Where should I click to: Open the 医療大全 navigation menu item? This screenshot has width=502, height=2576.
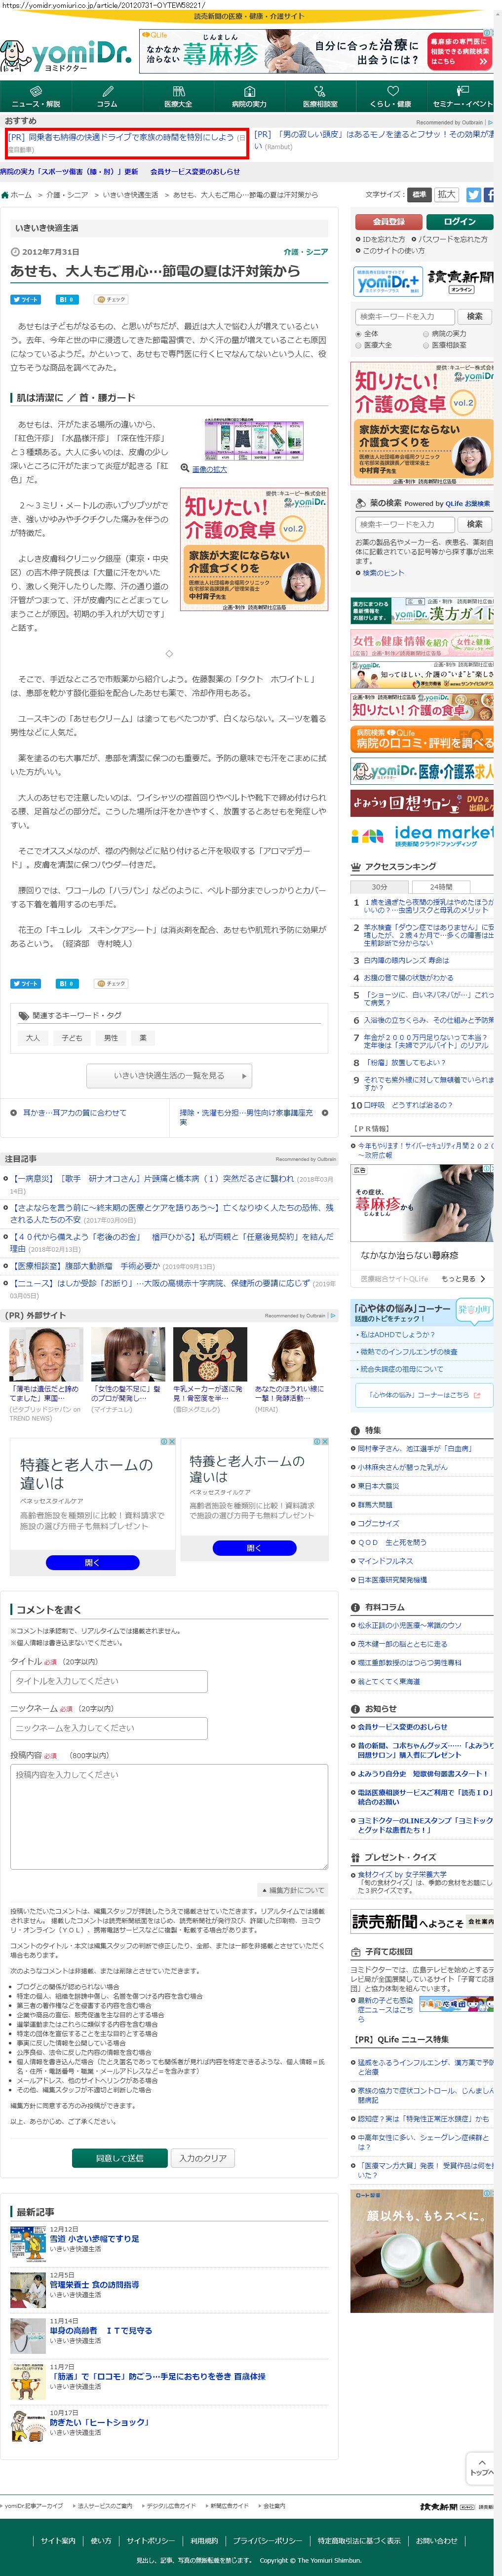tap(178, 97)
